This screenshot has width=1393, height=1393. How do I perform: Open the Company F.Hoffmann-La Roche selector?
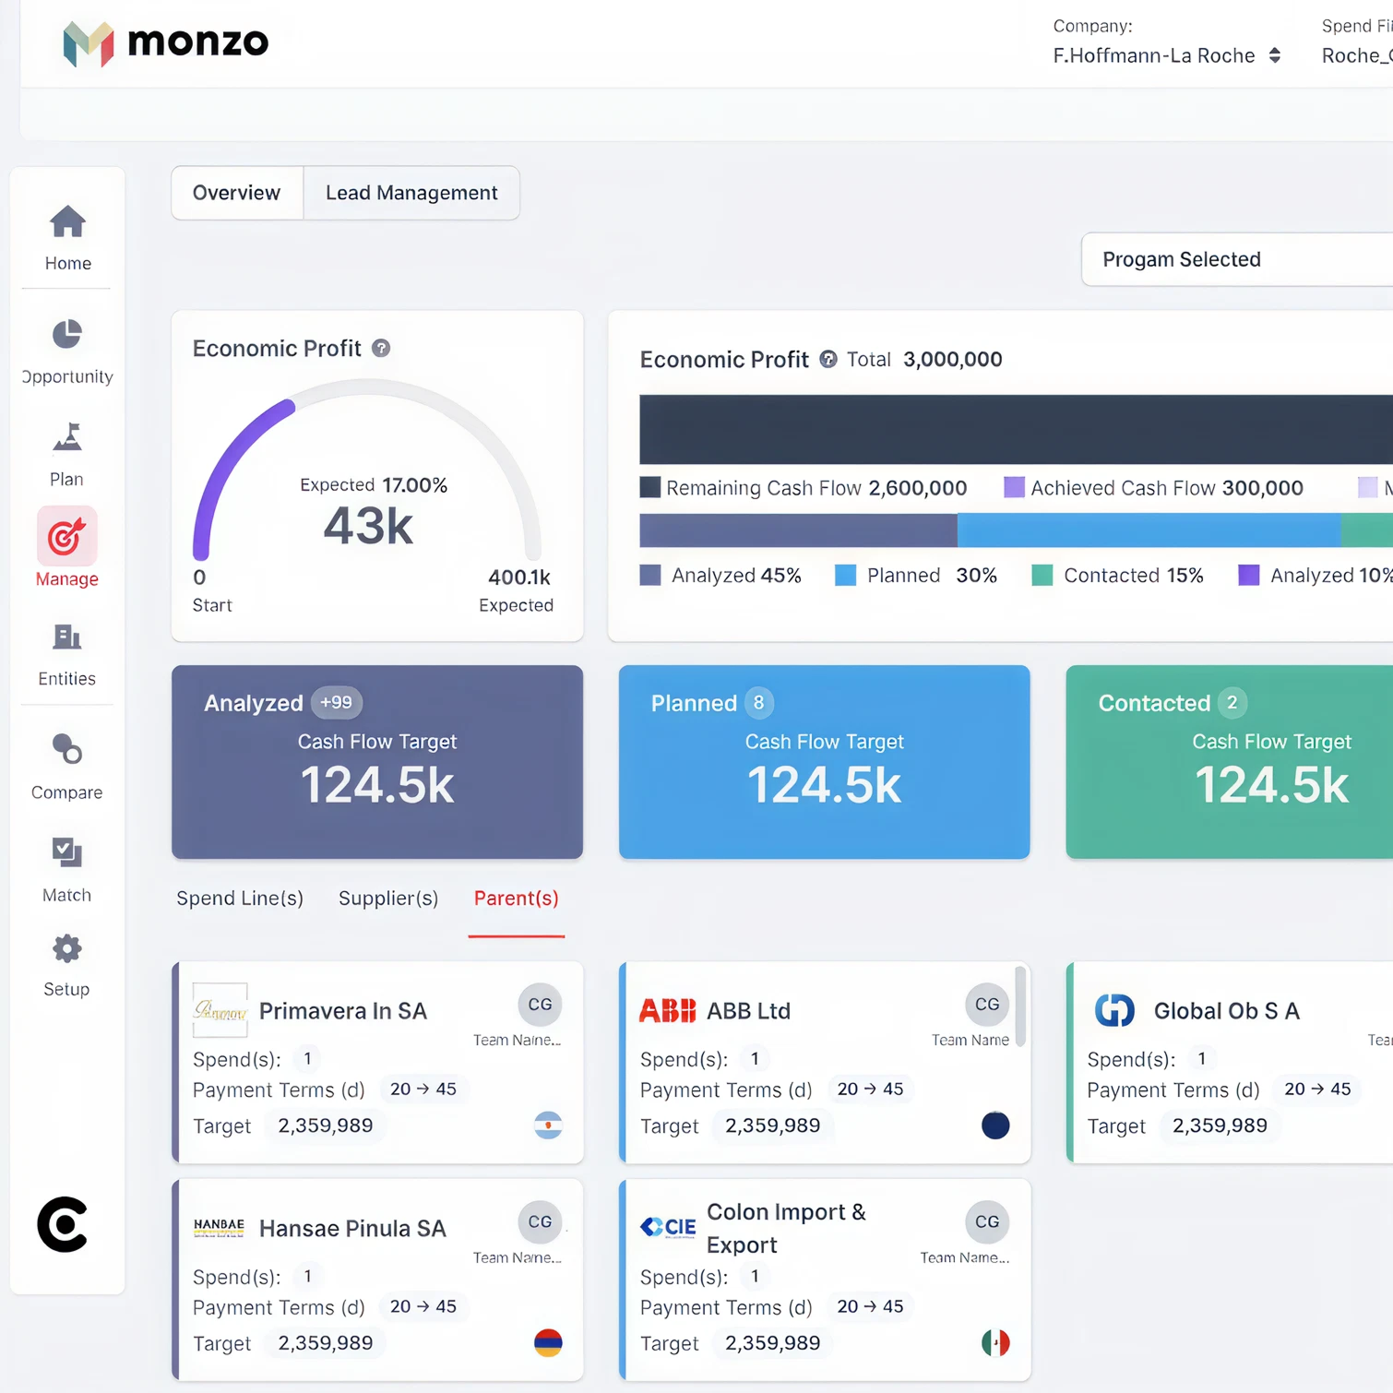[x=1167, y=55]
